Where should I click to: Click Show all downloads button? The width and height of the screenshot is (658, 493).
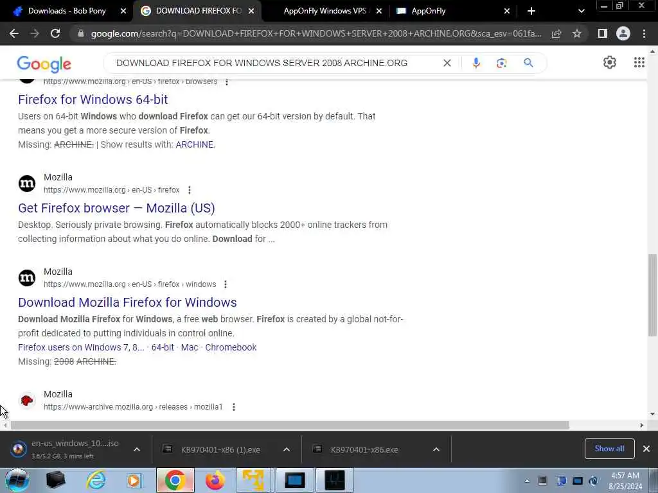point(609,449)
